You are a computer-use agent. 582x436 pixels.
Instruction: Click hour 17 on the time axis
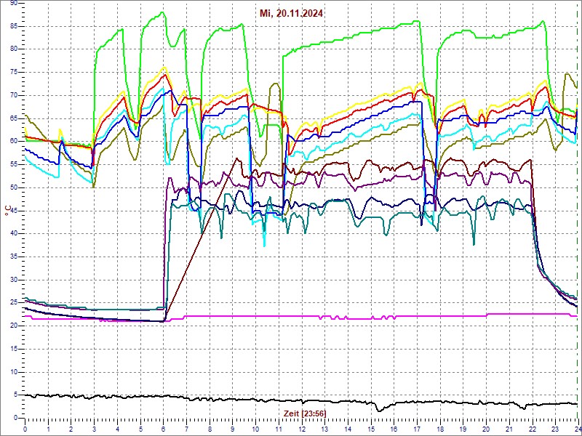click(x=417, y=429)
